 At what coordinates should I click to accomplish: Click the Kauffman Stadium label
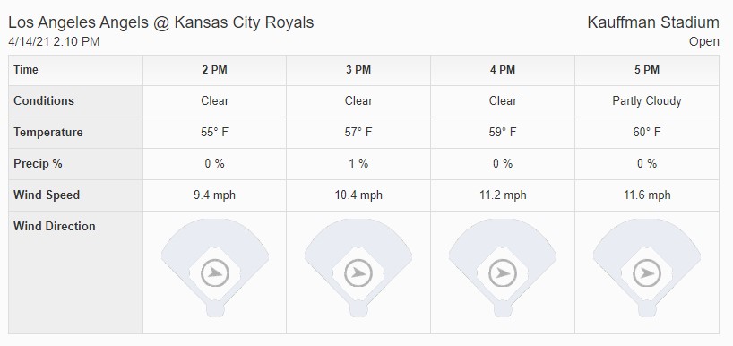click(653, 22)
